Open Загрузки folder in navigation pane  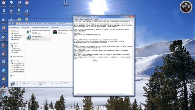point(15,33)
